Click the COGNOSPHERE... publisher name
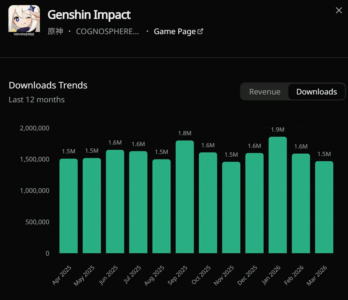The height and width of the screenshot is (300, 348). [107, 31]
